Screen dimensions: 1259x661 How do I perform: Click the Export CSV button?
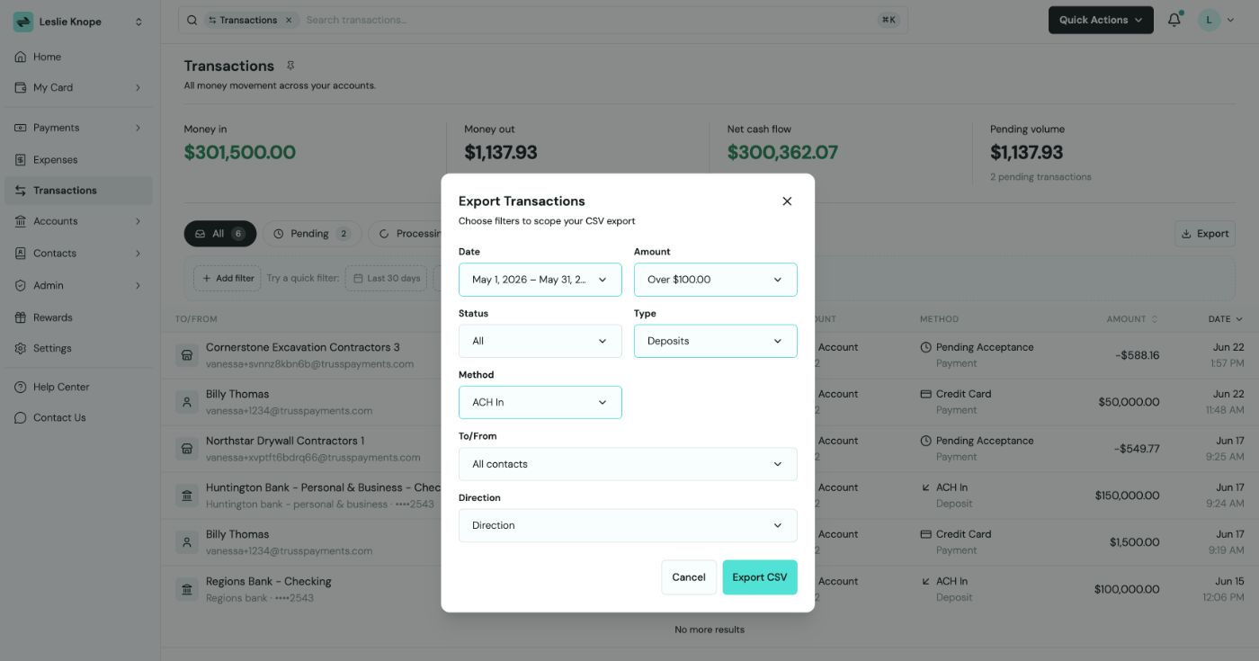click(759, 577)
